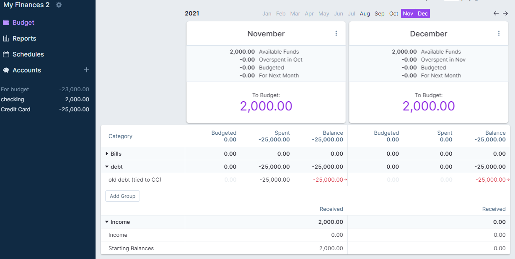
Task: Collapse the debt category group
Action: (107, 167)
